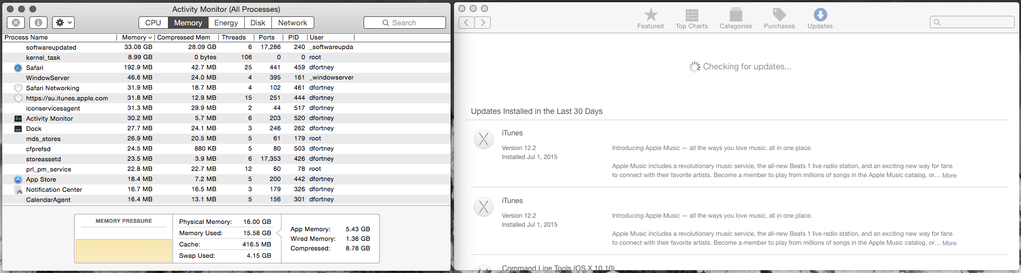The height and width of the screenshot is (273, 1021).
Task: Sort by PID column header
Action: coord(295,37)
